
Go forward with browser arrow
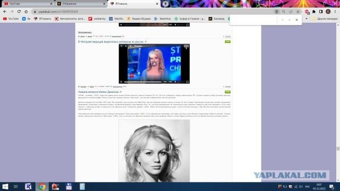(12, 12)
